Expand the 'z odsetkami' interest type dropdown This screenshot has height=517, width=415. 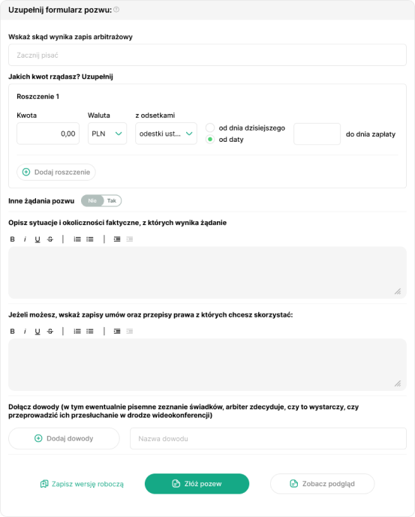(167, 134)
